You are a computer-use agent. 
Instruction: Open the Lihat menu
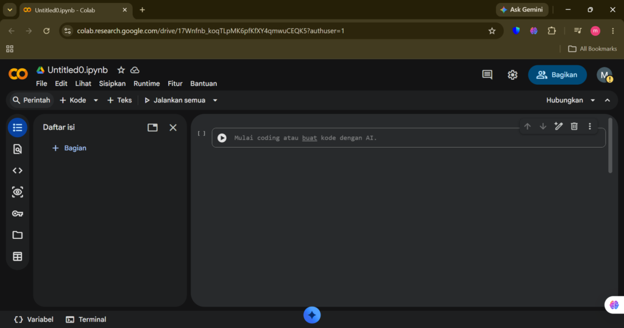tap(83, 84)
